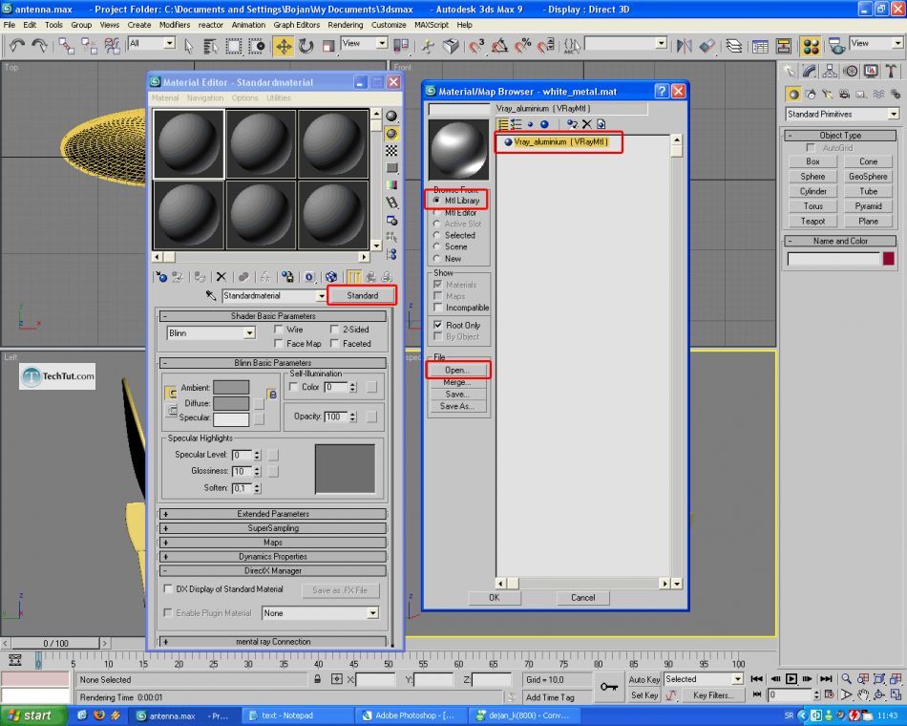
Task: Open the Rendering menu
Action: pos(346,25)
